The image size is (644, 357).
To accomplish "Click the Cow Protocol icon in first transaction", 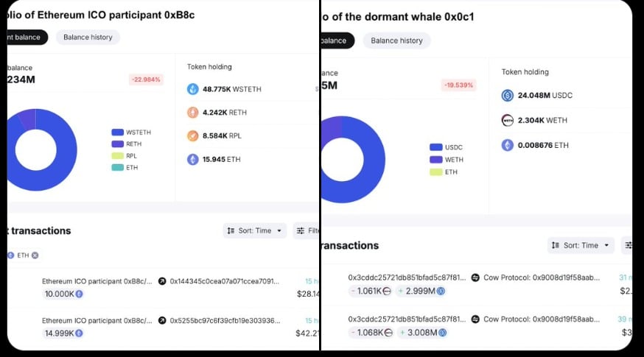I will pos(475,278).
